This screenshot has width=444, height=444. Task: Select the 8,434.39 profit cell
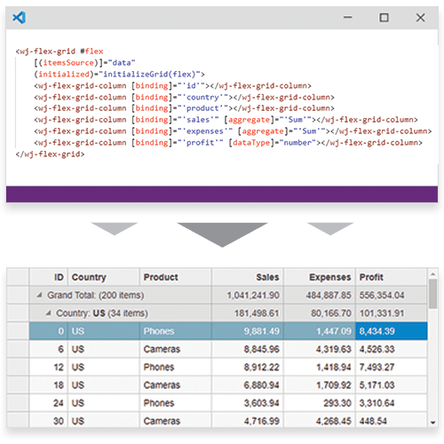392,331
